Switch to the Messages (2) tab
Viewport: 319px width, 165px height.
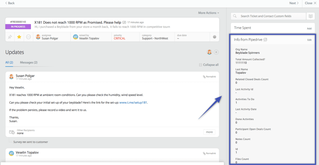point(29,63)
